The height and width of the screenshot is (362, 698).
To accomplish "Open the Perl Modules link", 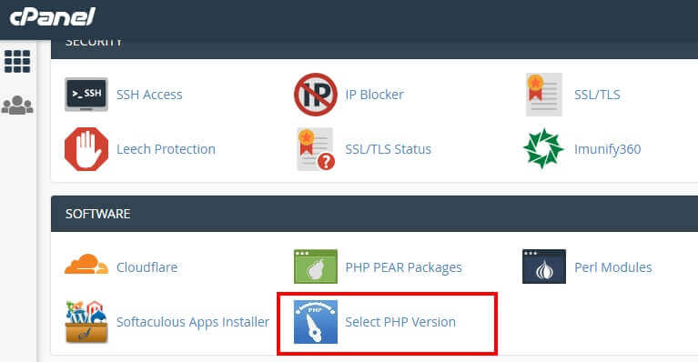I will click(x=613, y=267).
